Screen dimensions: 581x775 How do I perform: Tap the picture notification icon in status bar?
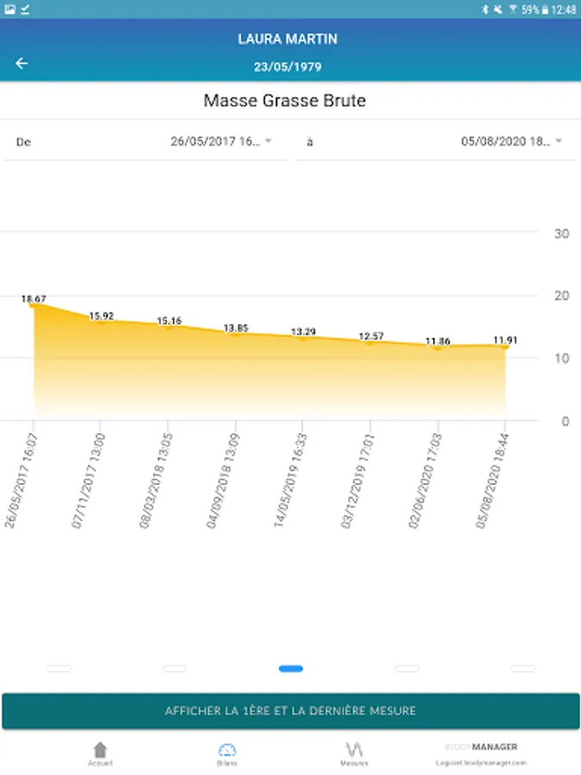[9, 9]
